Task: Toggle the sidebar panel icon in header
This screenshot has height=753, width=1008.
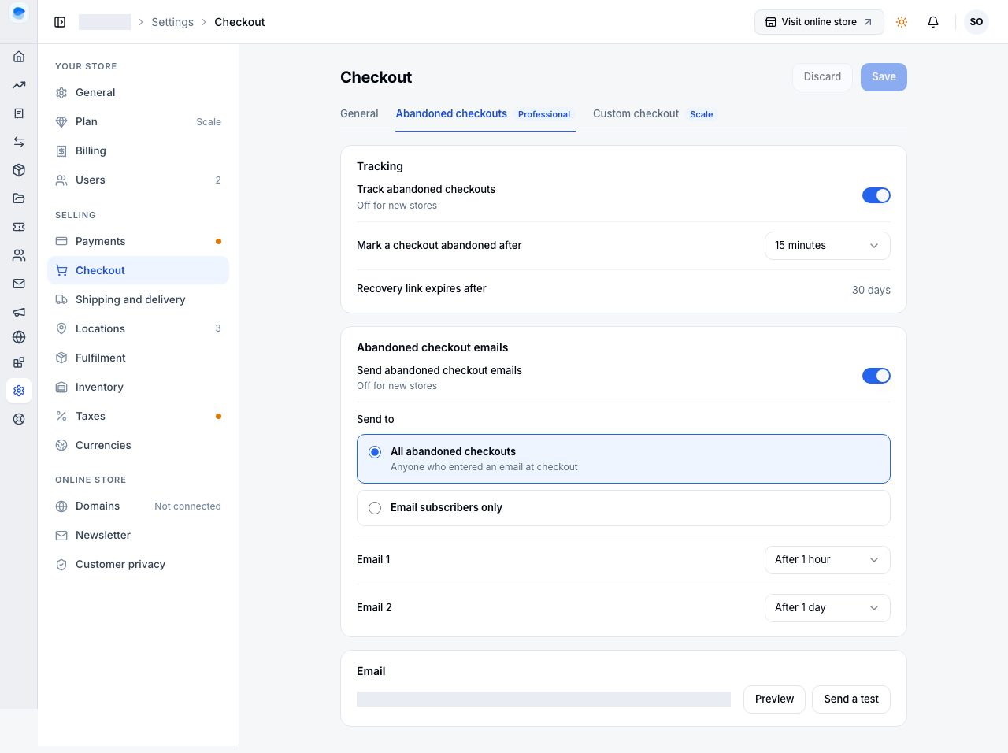Action: tap(60, 22)
